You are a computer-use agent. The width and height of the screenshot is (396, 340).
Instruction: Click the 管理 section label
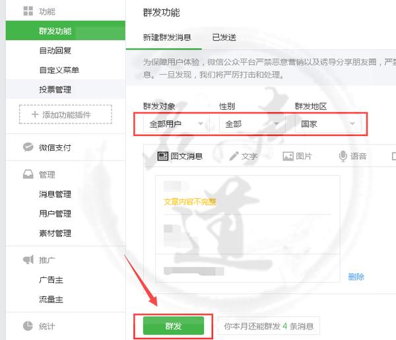(x=47, y=174)
